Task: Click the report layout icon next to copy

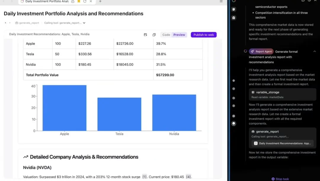Action: [x=145, y=35]
